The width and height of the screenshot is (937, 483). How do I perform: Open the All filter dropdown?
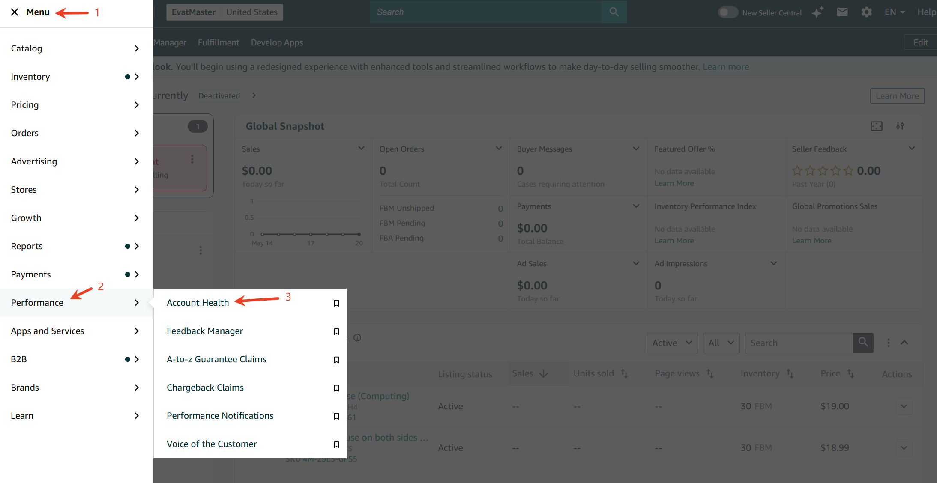click(x=721, y=343)
